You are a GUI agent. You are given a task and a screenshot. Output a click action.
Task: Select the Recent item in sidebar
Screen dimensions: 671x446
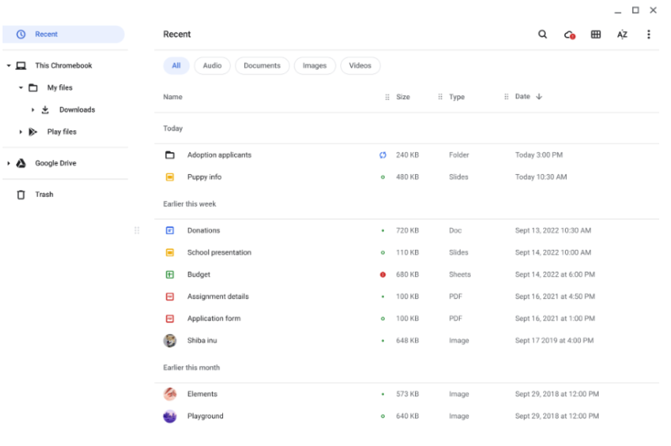[x=63, y=35]
